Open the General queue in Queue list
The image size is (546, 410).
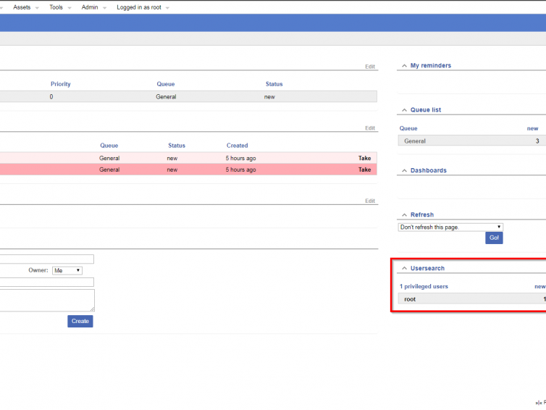415,141
